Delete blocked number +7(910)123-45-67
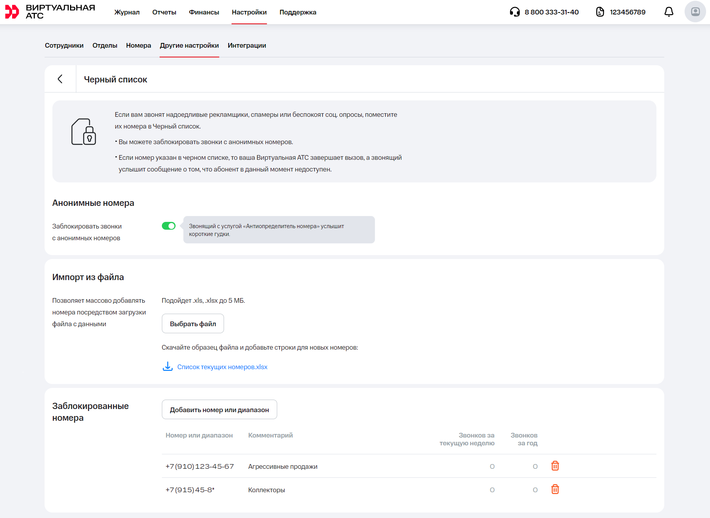 pyautogui.click(x=555, y=466)
